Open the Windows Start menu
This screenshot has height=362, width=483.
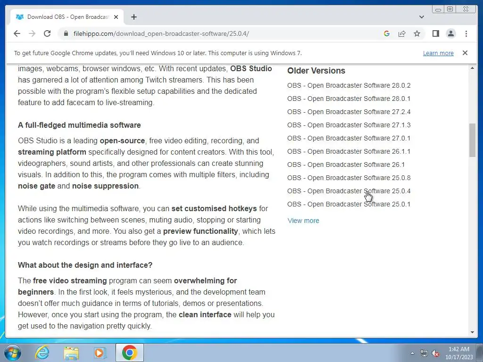point(13,353)
